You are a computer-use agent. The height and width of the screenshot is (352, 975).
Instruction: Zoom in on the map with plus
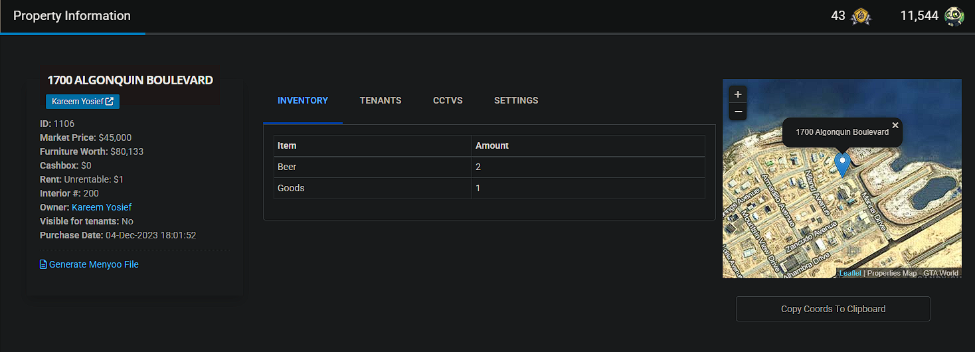point(738,94)
